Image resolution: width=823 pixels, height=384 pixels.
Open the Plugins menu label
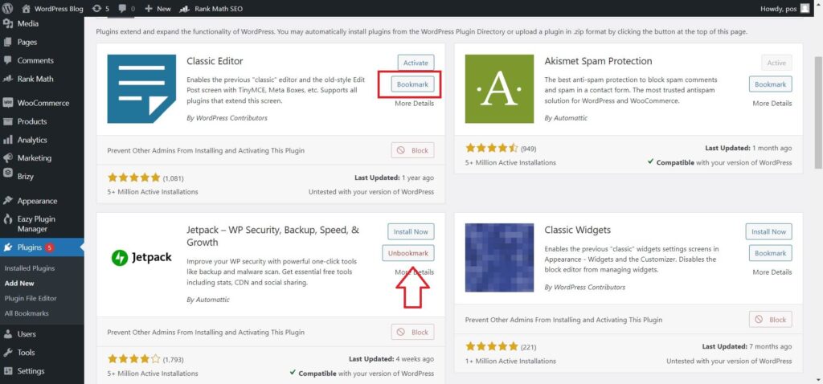30,247
